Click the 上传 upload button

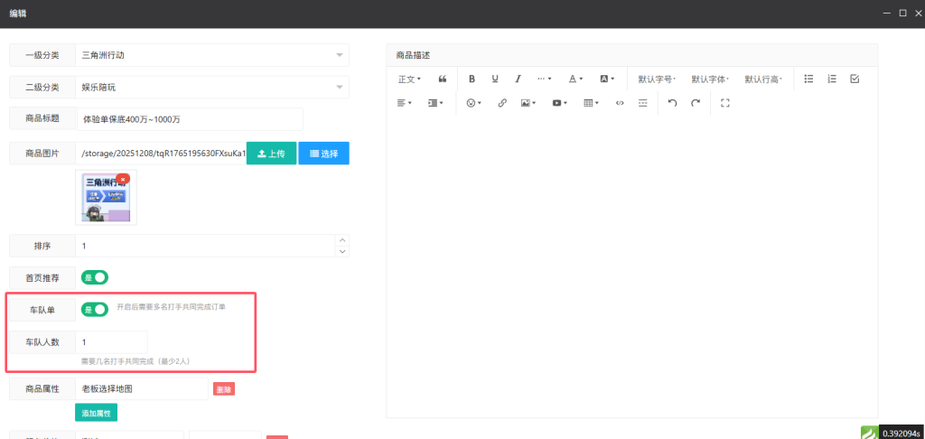pyautogui.click(x=271, y=154)
